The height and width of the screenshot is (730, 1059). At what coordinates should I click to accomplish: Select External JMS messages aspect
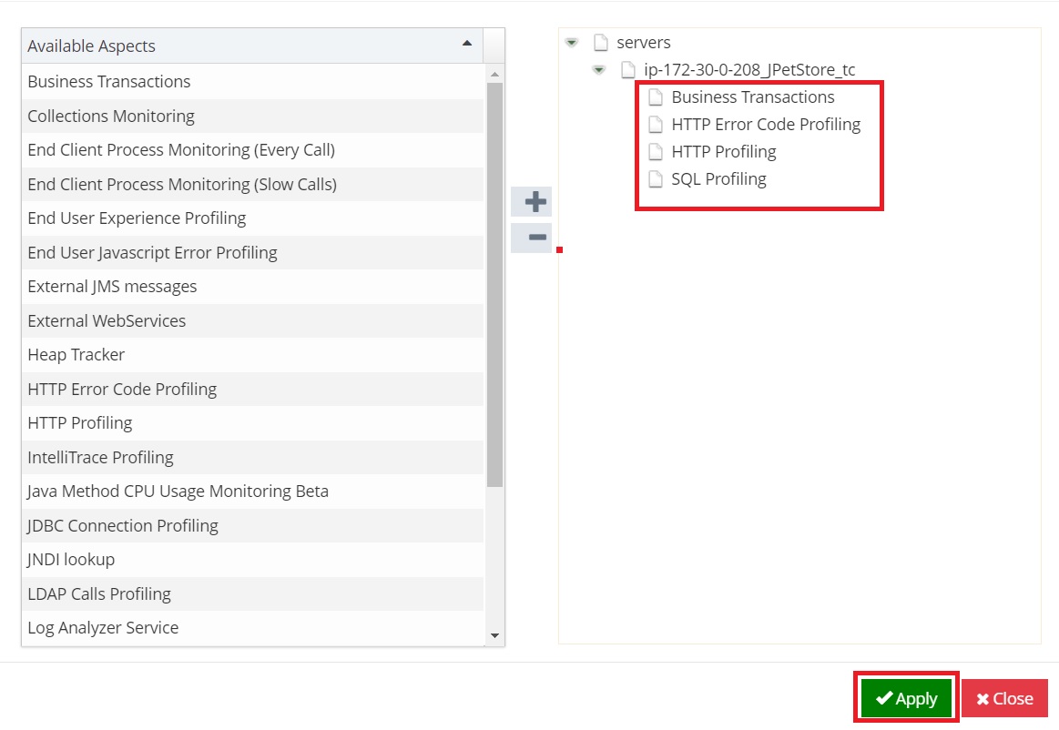coord(252,287)
